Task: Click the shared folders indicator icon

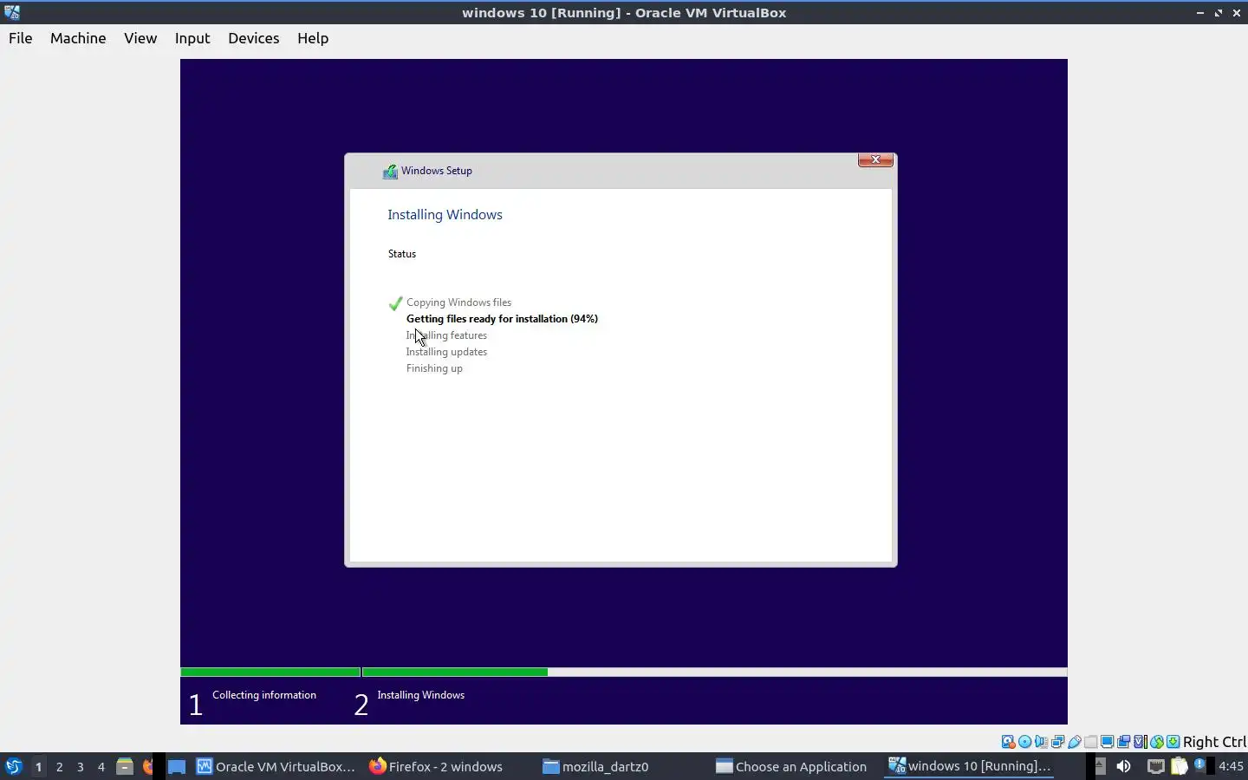Action: 1091,742
